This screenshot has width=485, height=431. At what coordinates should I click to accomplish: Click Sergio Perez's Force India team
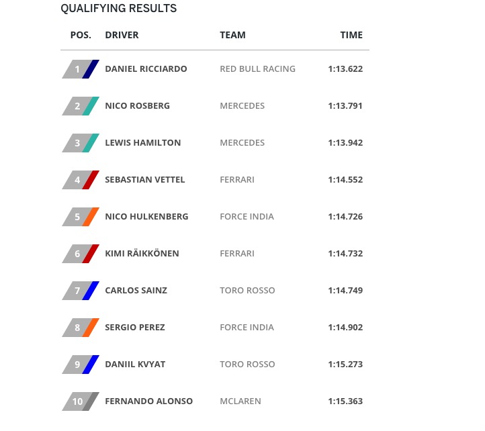coord(247,328)
